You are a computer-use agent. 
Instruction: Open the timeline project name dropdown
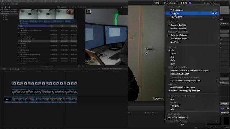point(112,69)
